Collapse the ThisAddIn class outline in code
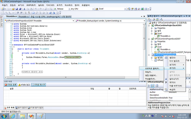 [12, 49]
